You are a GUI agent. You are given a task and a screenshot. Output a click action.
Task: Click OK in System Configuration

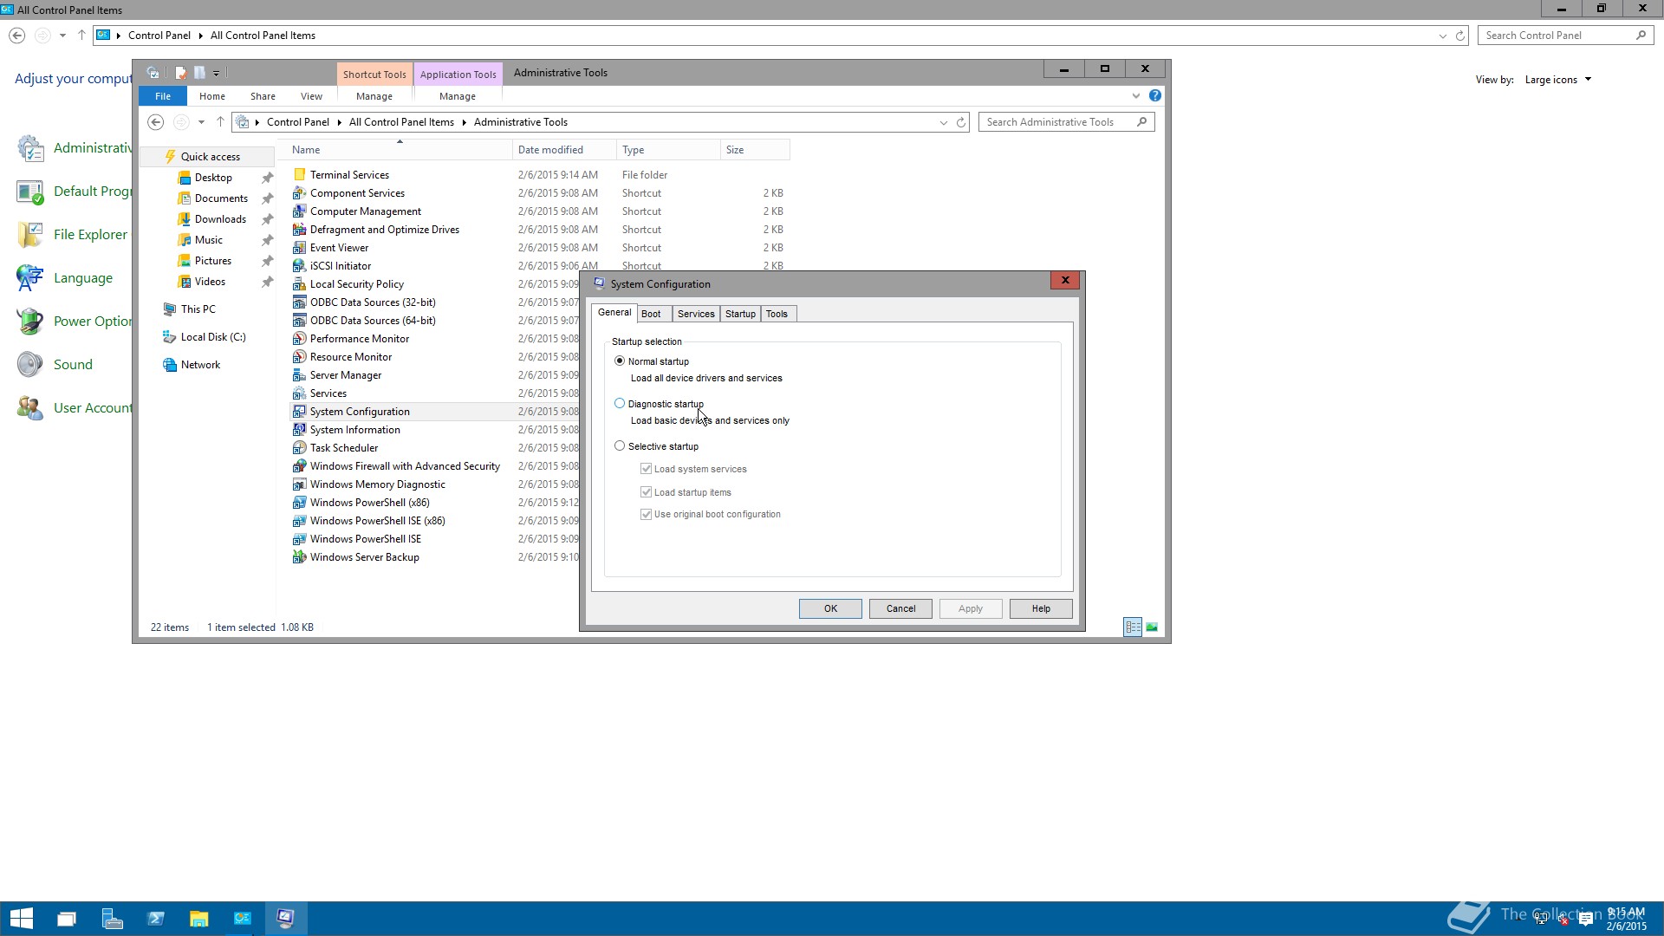click(x=830, y=608)
